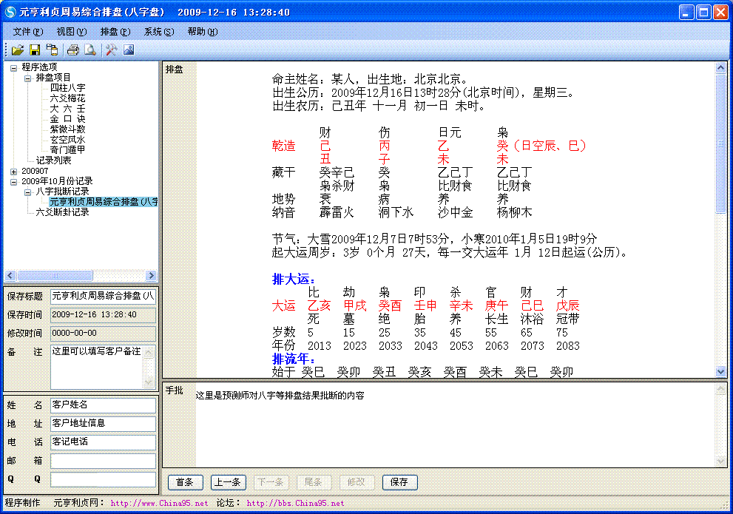Click the database backup toolbar icon
Image resolution: width=733 pixels, height=514 pixels.
pos(52,50)
